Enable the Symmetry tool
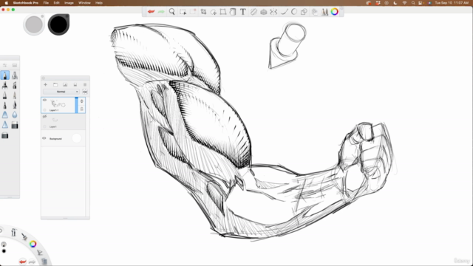 (273, 12)
